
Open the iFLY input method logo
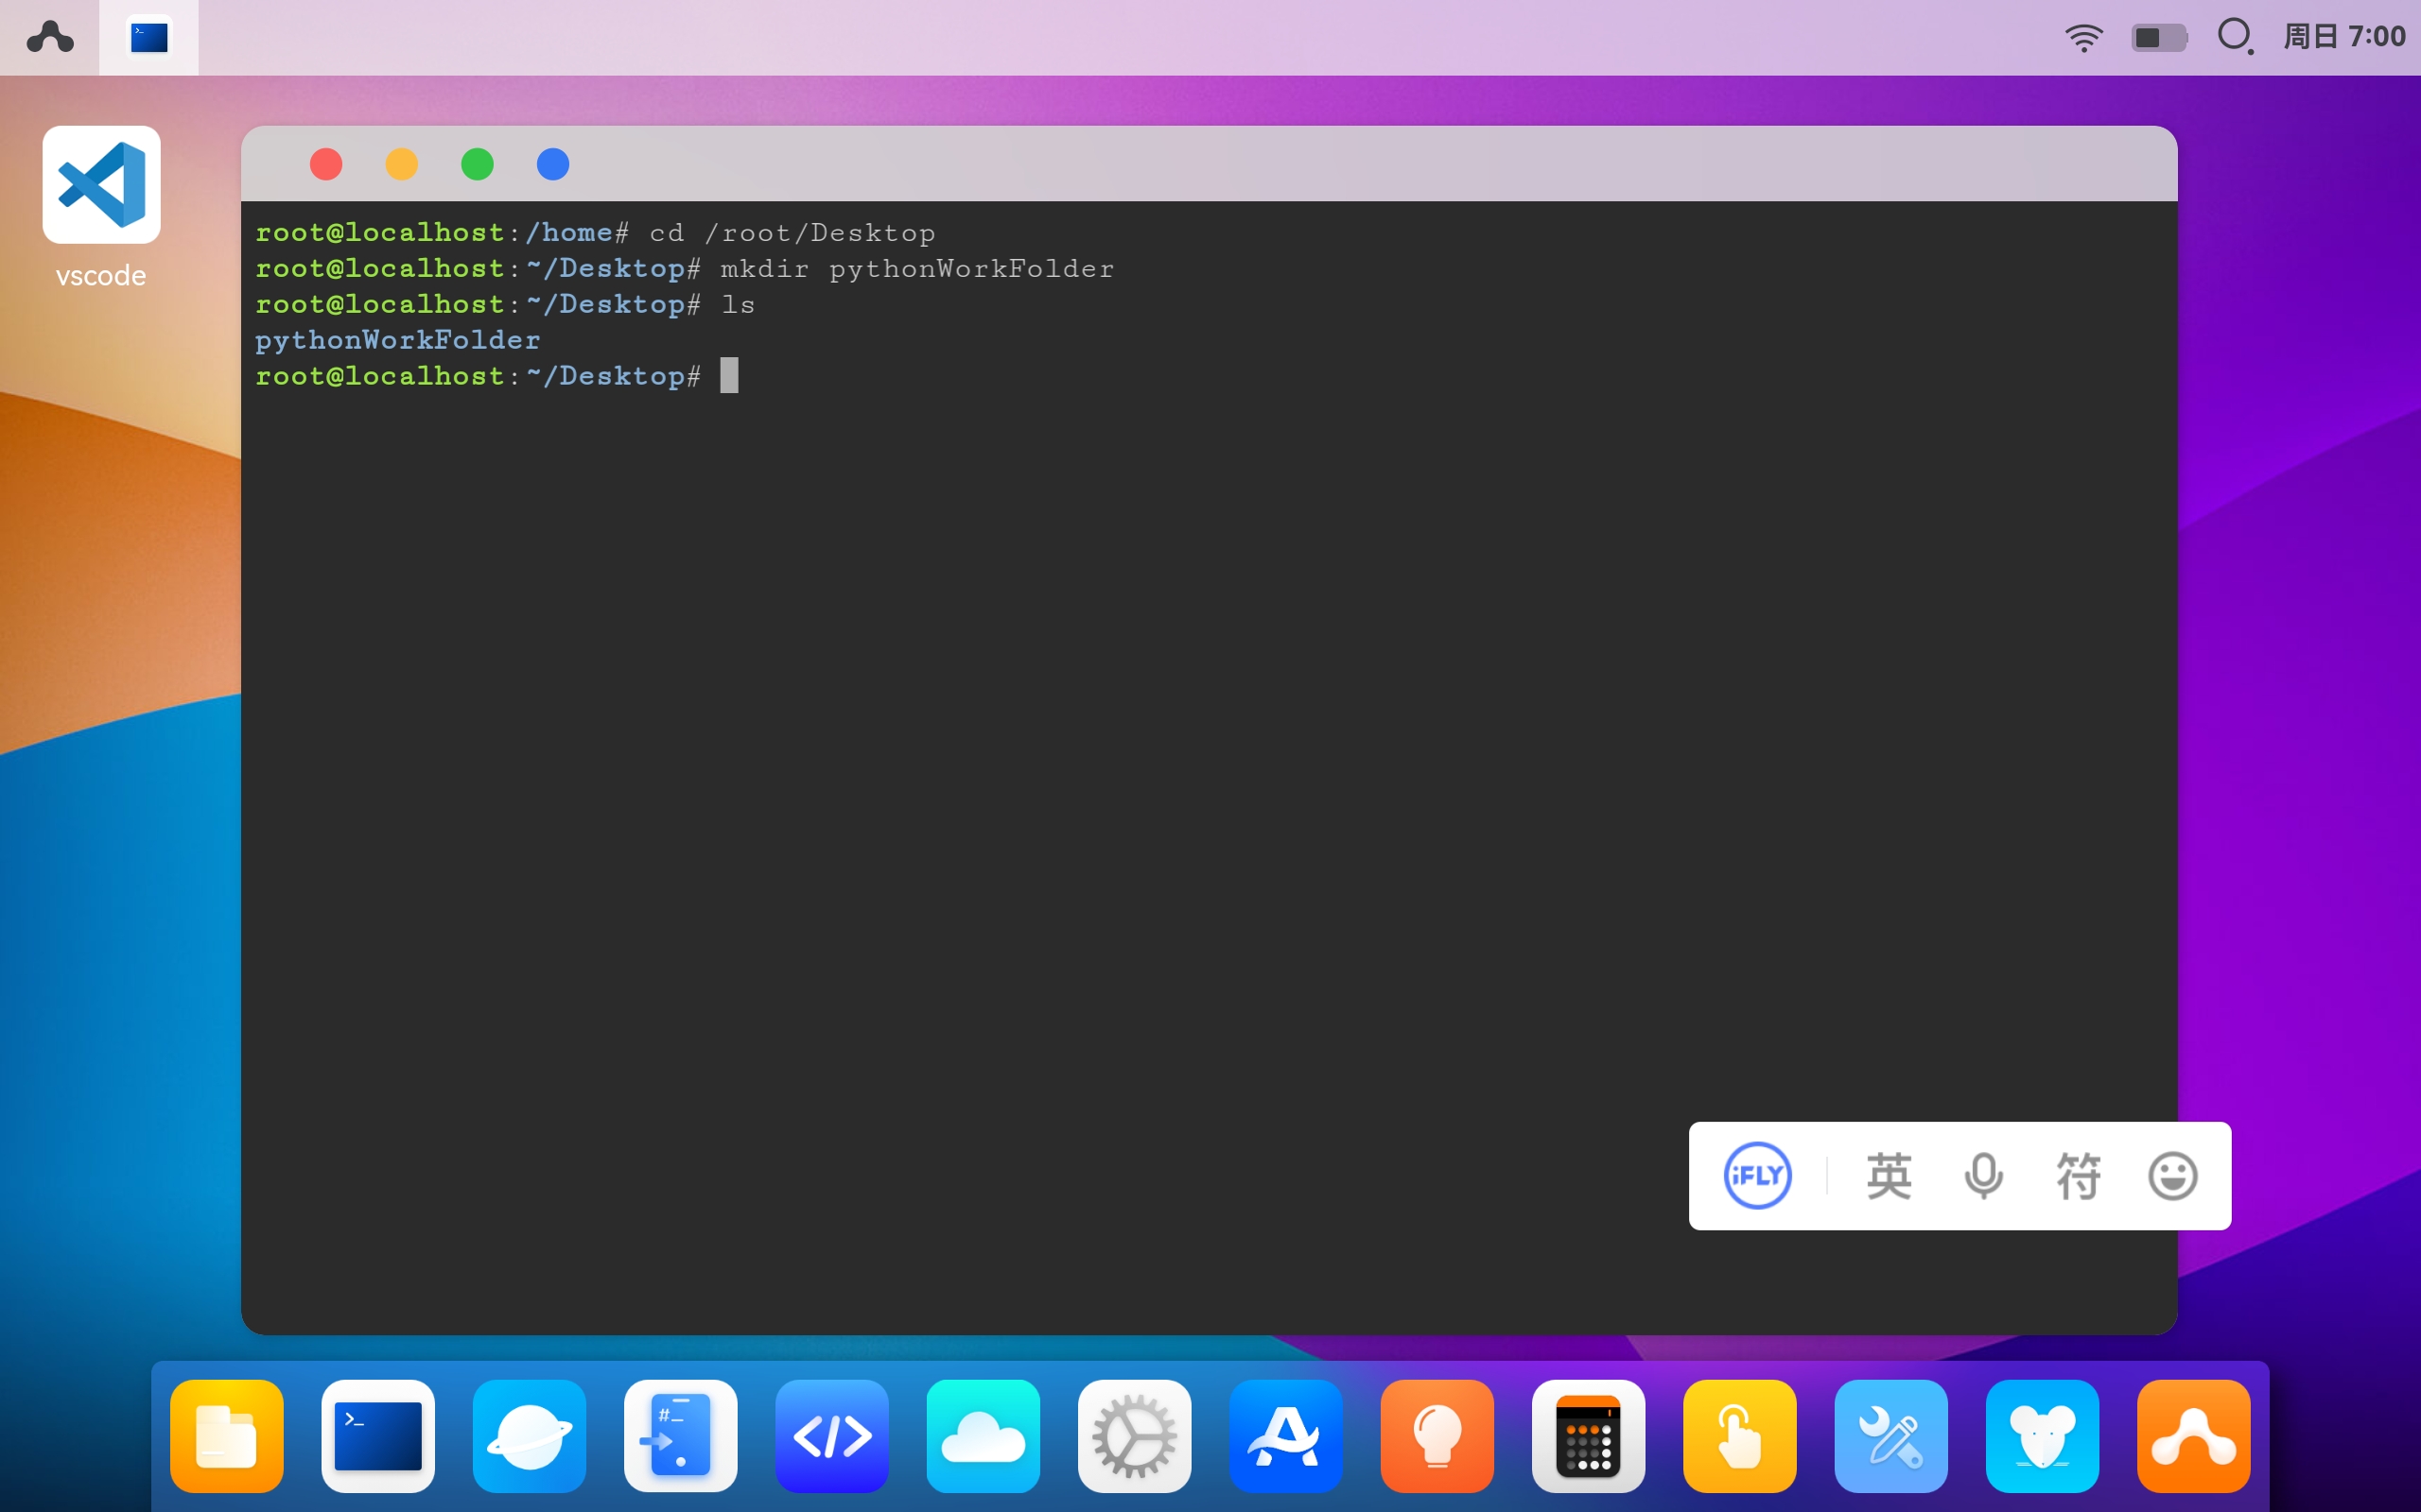(x=1757, y=1175)
